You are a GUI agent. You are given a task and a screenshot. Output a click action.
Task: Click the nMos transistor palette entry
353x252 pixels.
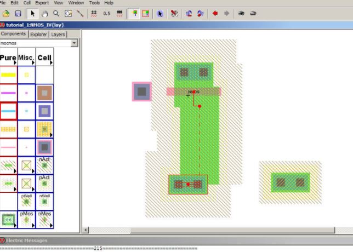tap(44, 219)
